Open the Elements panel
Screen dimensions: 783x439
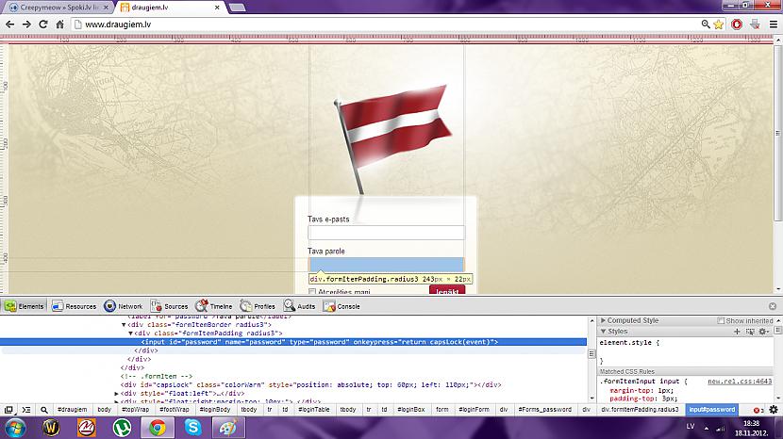(x=25, y=306)
